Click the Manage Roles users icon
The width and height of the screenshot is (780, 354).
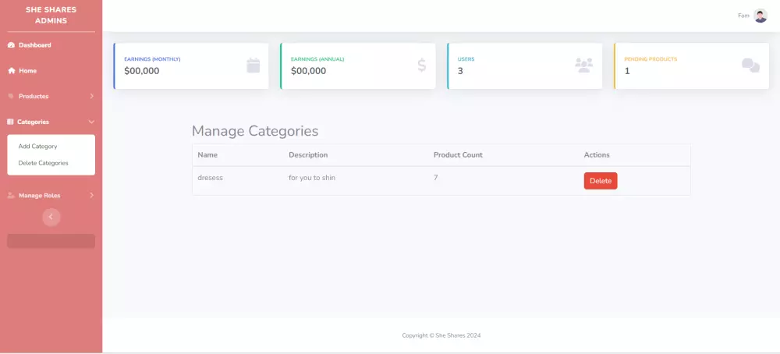pos(11,196)
